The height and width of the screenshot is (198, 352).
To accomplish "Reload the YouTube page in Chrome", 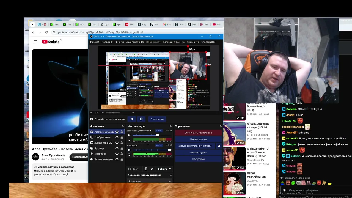I will click(46, 32).
